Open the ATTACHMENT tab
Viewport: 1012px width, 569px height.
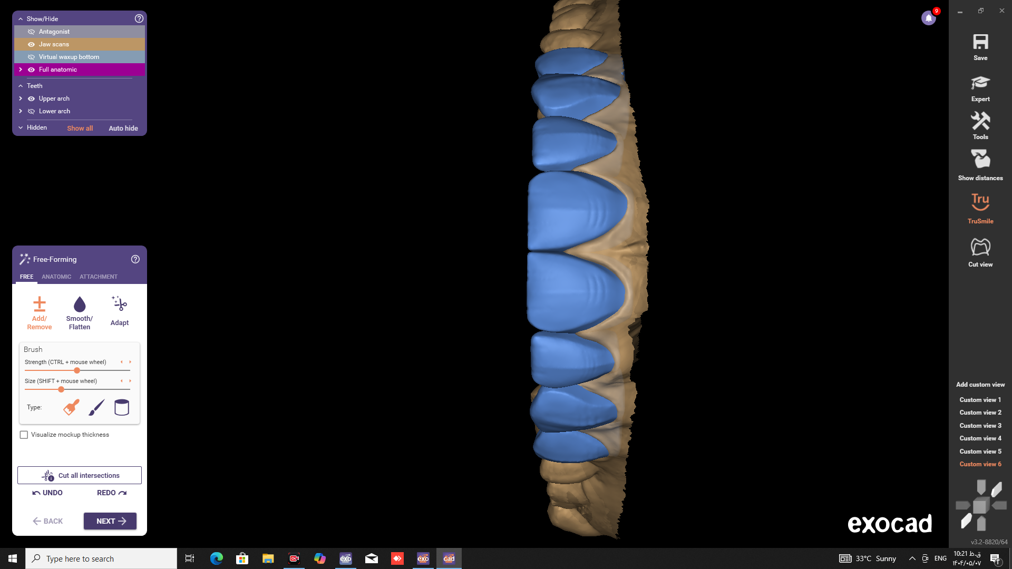click(99, 277)
